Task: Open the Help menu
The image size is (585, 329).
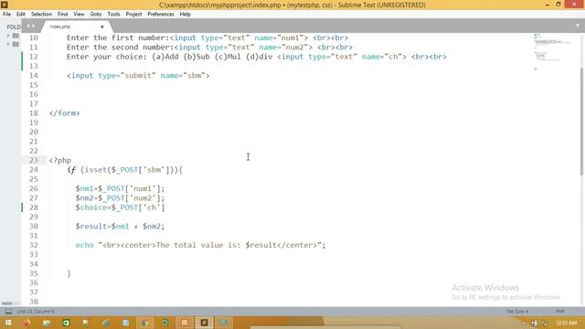Action: [185, 15]
